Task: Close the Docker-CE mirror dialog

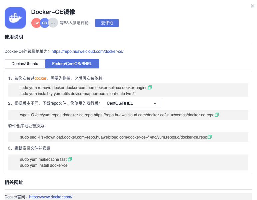Action: [252, 6]
